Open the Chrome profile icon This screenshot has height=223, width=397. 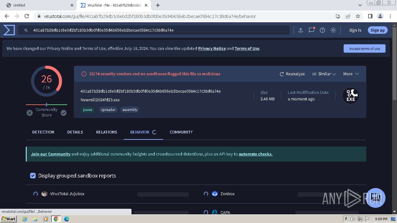point(380,16)
